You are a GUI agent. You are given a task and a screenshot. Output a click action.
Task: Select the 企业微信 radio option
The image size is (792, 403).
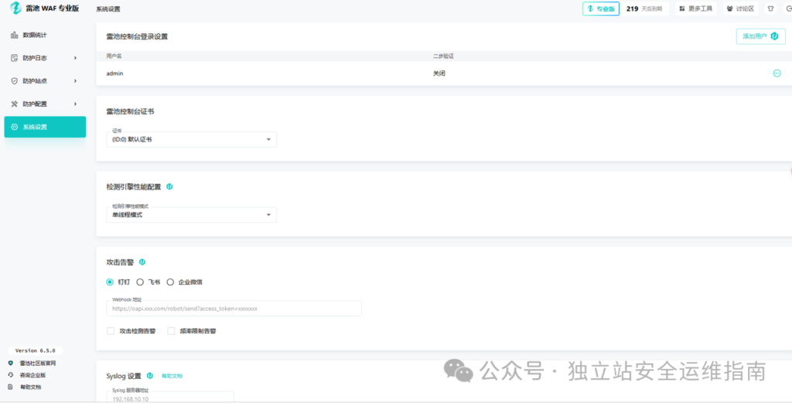click(170, 282)
